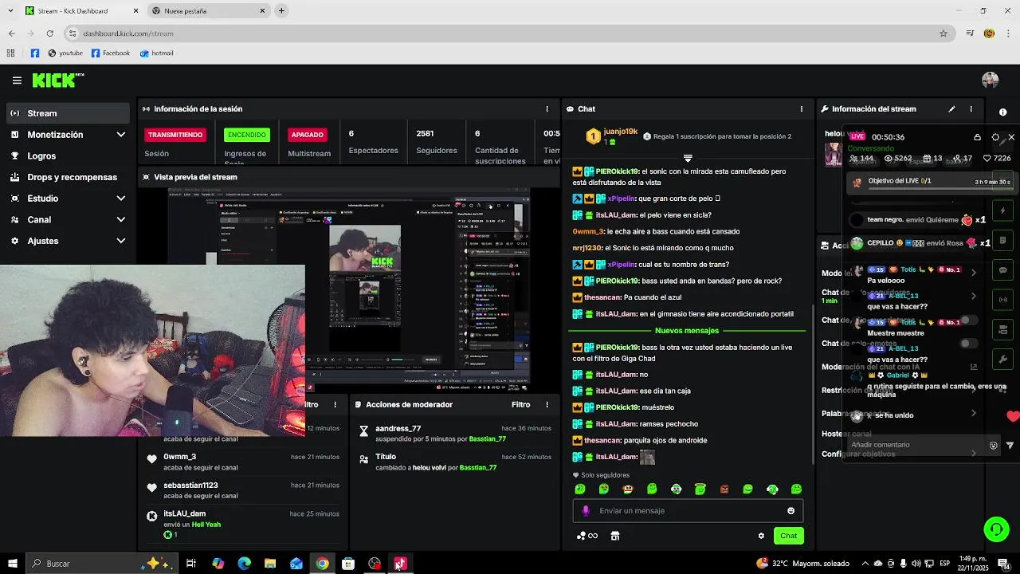
Task: Click the wrench icon in overlay sidebar
Action: tap(1003, 360)
